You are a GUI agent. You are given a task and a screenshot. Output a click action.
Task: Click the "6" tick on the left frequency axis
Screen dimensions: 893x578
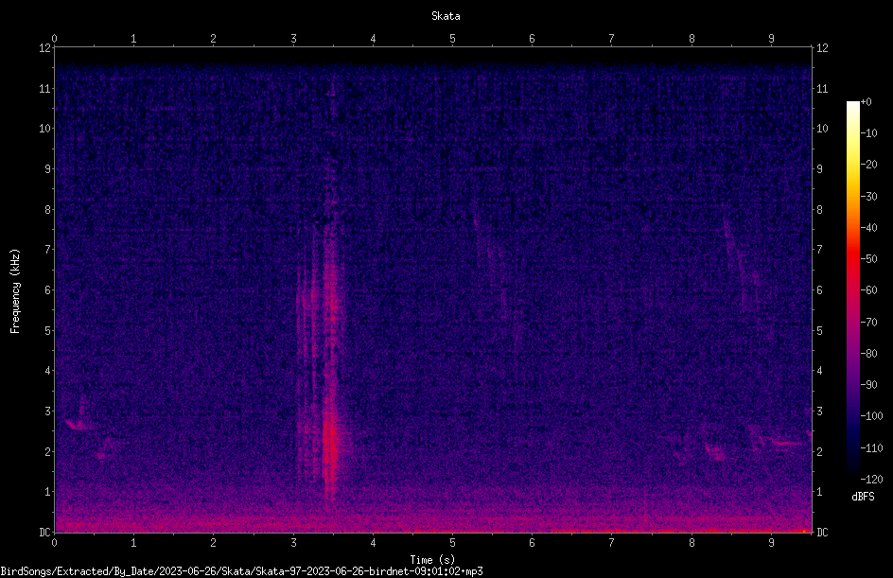pyautogui.click(x=47, y=289)
